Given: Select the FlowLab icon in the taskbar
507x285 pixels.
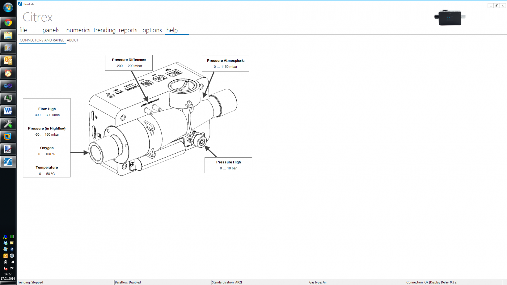Looking at the screenshot, I should (8, 162).
